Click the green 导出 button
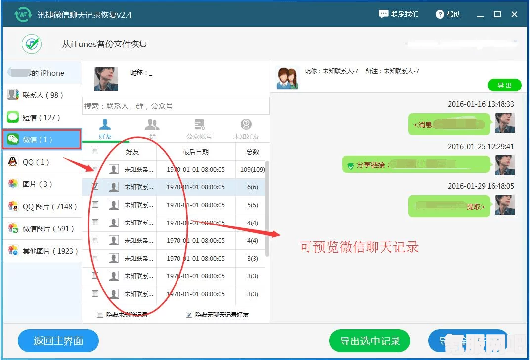This screenshot has height=360, width=530. [505, 85]
